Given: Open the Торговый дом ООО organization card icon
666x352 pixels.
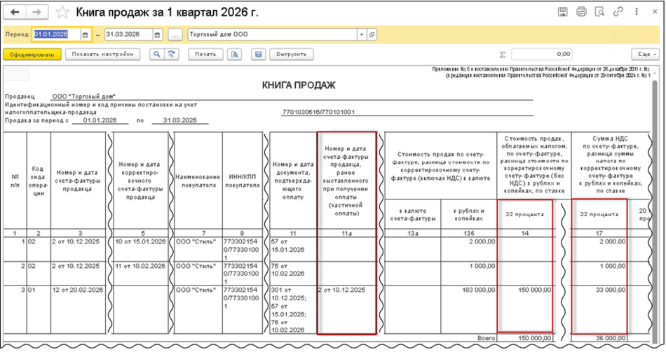Looking at the screenshot, I should click(372, 34).
